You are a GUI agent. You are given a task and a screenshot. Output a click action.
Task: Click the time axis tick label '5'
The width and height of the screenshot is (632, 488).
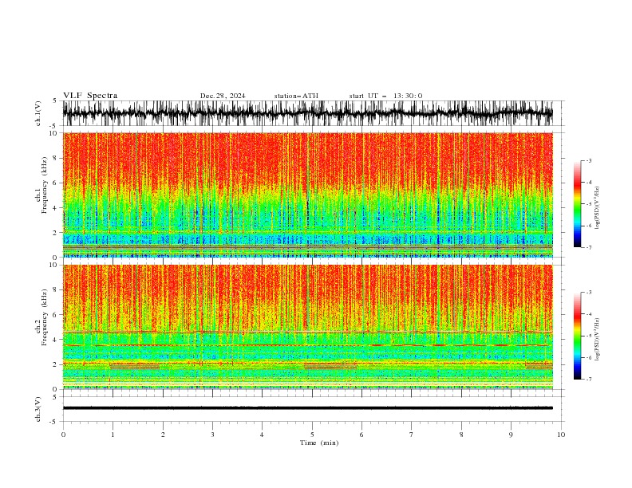tap(312, 435)
